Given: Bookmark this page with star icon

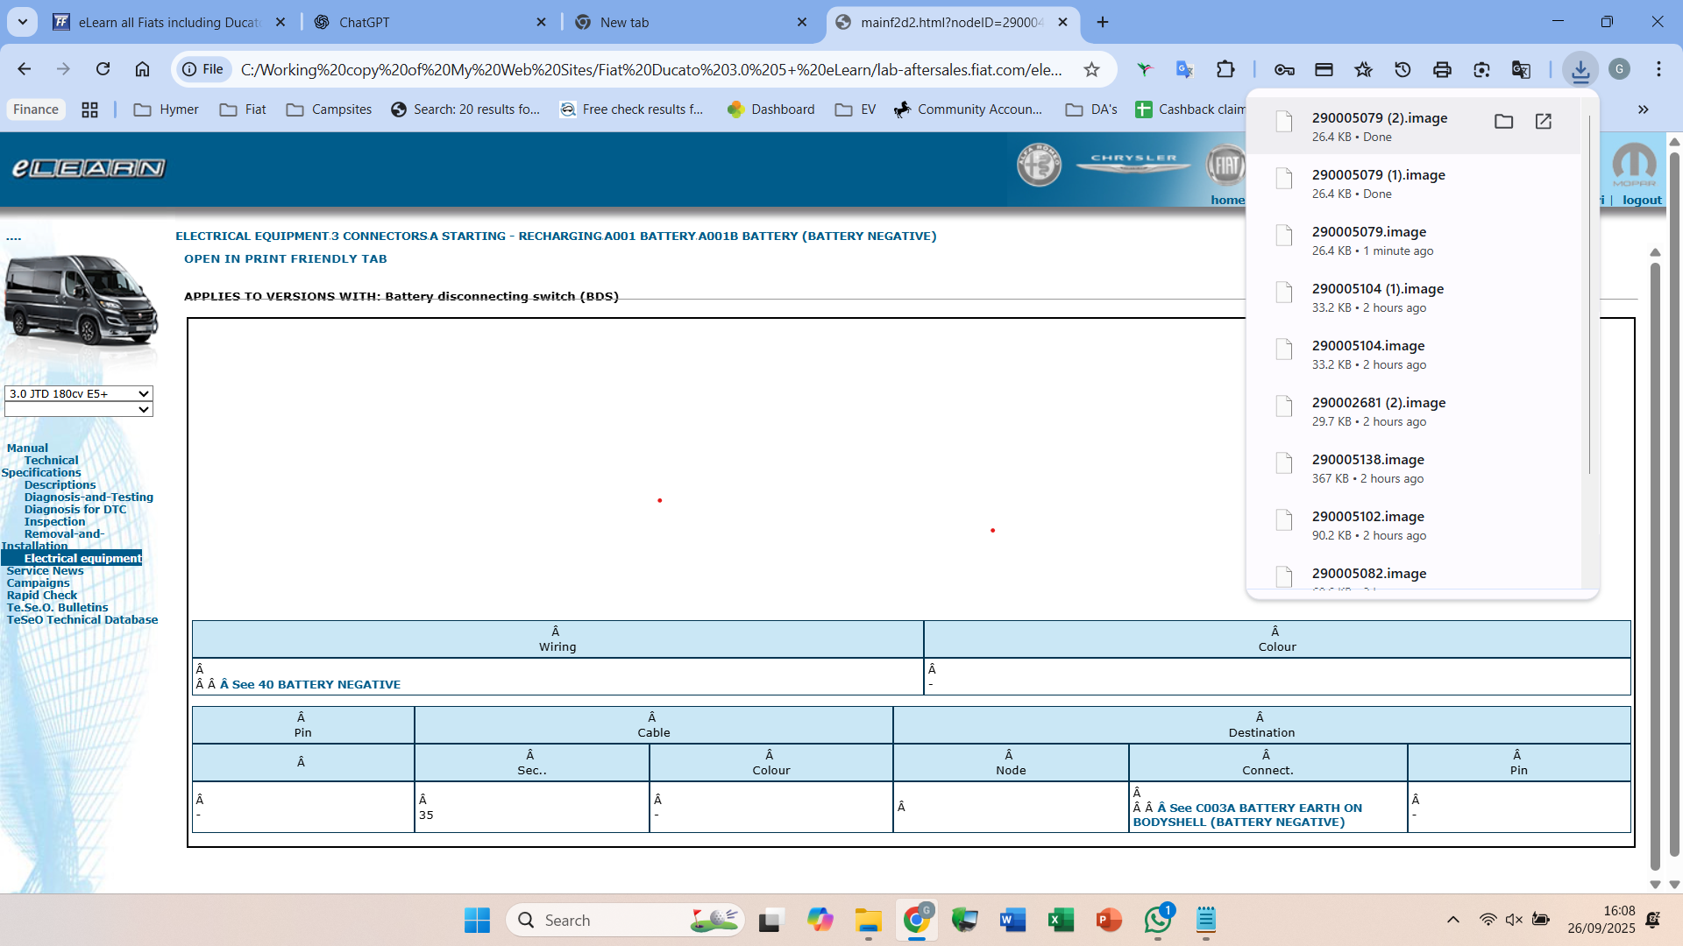Looking at the screenshot, I should (1091, 69).
